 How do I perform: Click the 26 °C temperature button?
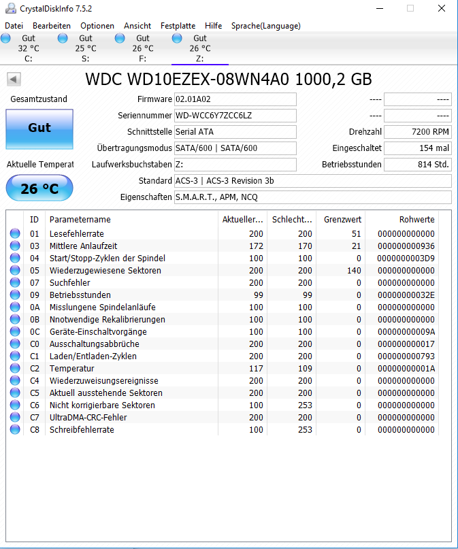click(x=39, y=188)
